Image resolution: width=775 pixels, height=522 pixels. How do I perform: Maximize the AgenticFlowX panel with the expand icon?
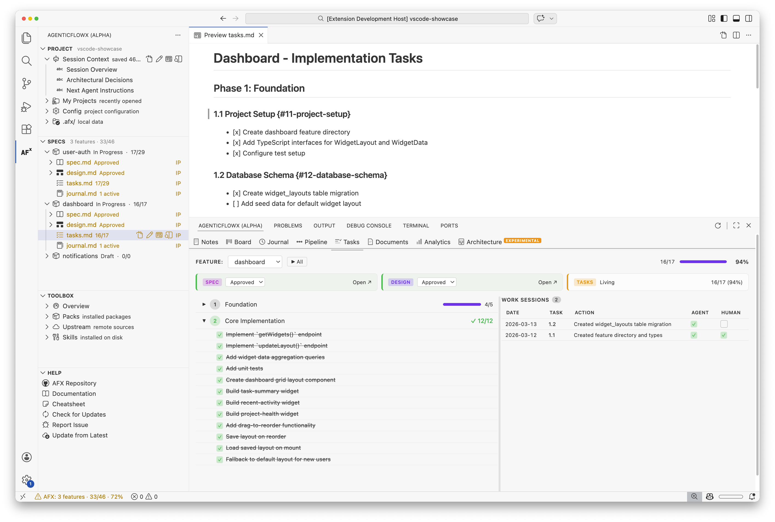click(736, 225)
